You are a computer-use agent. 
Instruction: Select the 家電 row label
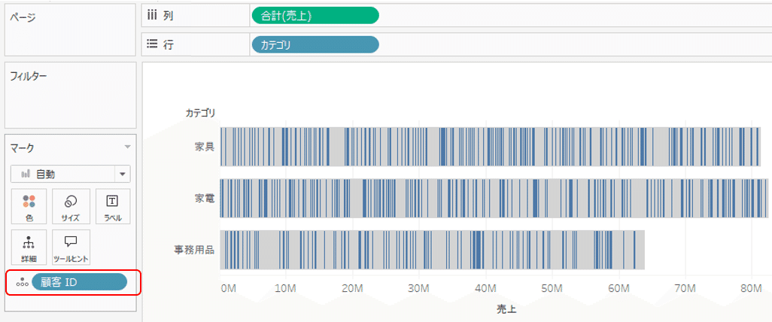coord(205,198)
